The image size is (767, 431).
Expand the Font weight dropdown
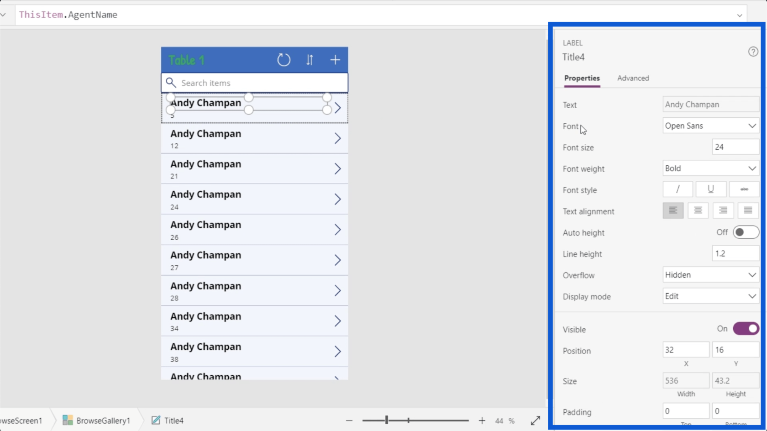pyautogui.click(x=710, y=168)
